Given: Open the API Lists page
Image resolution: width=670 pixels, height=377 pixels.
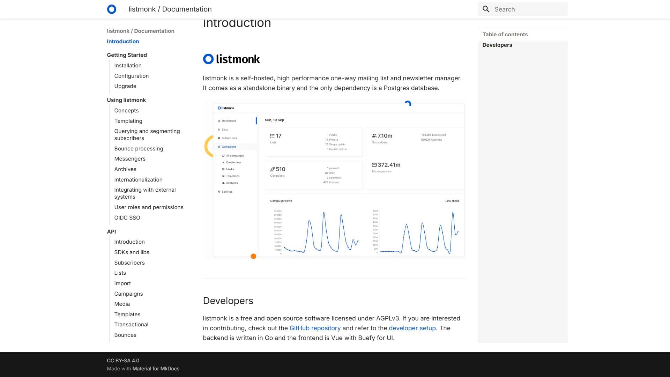Looking at the screenshot, I should point(120,273).
